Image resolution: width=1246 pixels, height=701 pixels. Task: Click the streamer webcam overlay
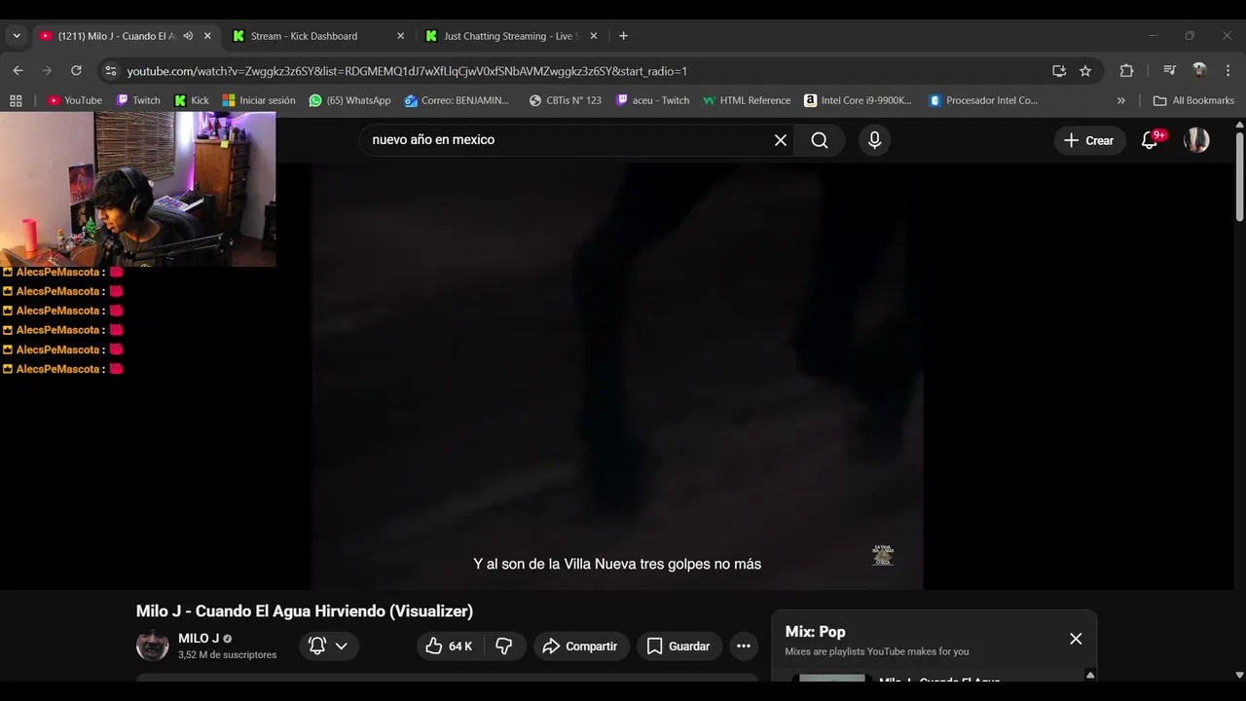coord(137,189)
